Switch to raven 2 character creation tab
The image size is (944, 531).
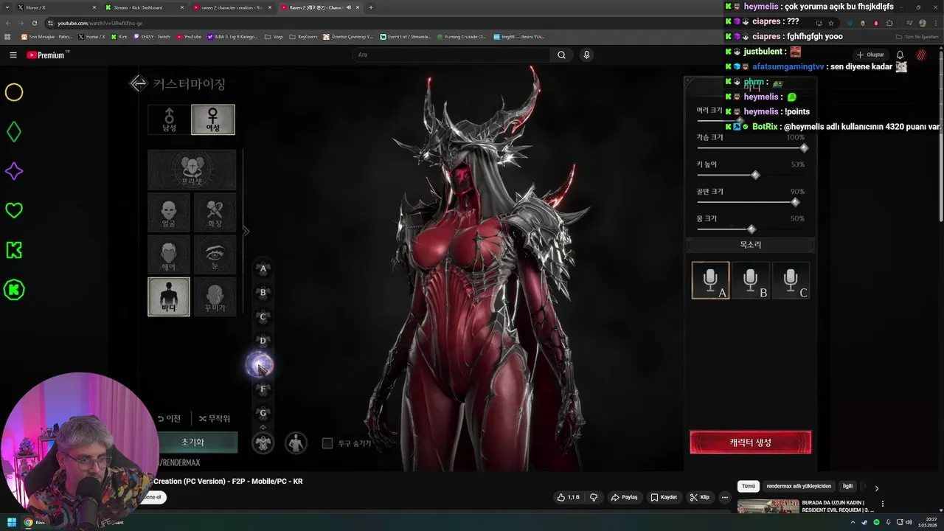pyautogui.click(x=231, y=7)
